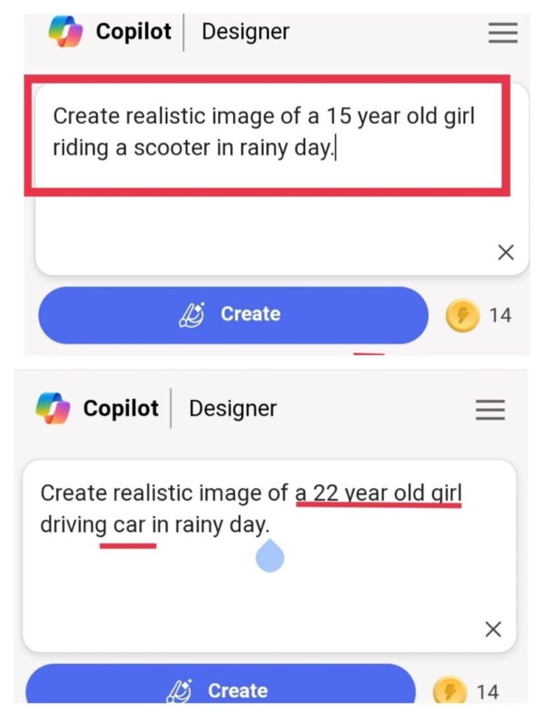Image resolution: width=544 pixels, height=717 pixels.
Task: Click inside the scooter prompt text field
Action: (x=266, y=132)
